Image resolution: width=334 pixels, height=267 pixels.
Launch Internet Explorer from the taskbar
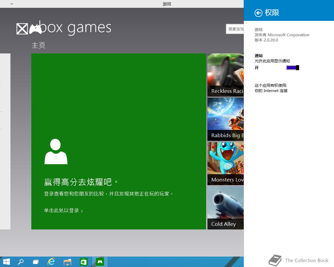[51, 262]
